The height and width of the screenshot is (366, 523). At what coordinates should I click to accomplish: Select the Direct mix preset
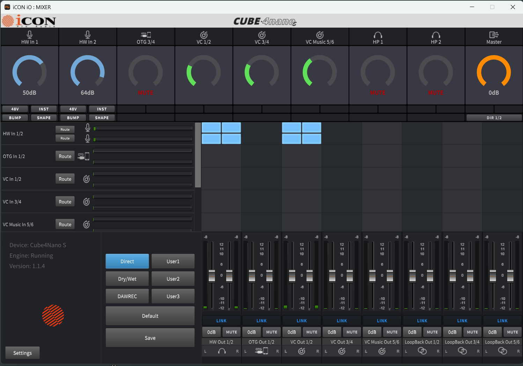pos(127,261)
